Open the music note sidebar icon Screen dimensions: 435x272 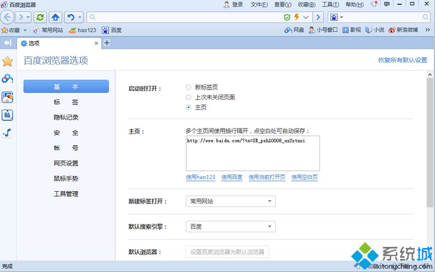click(7, 133)
